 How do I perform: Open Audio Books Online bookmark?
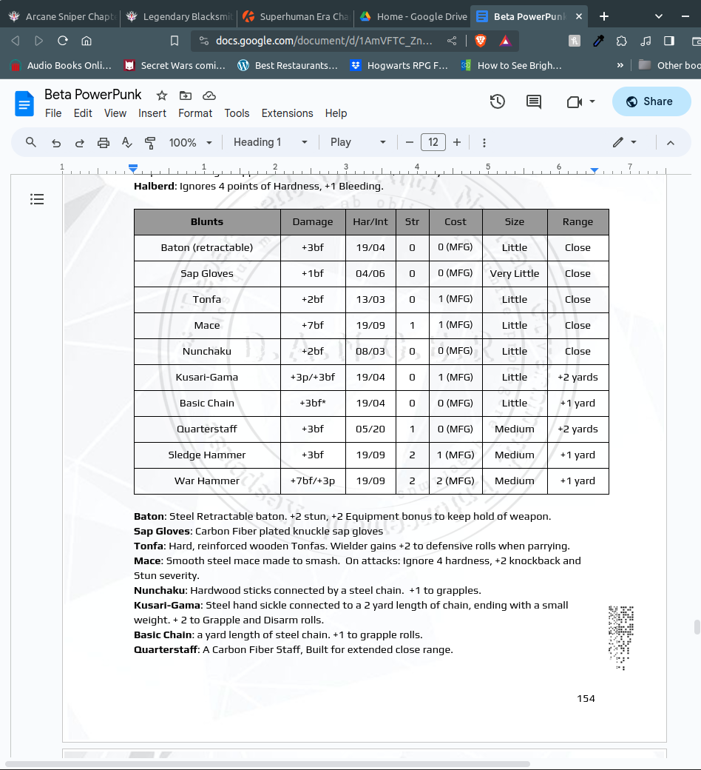click(x=61, y=65)
